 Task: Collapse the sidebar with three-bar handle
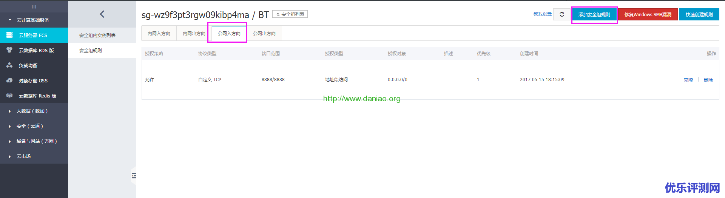point(34,6)
